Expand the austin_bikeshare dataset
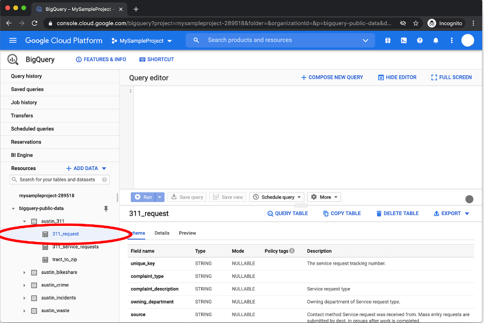The width and height of the screenshot is (484, 323). pyautogui.click(x=25, y=272)
